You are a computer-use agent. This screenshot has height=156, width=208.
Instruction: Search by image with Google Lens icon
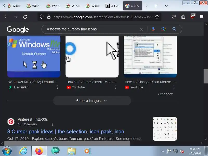pyautogui.click(x=164, y=29)
